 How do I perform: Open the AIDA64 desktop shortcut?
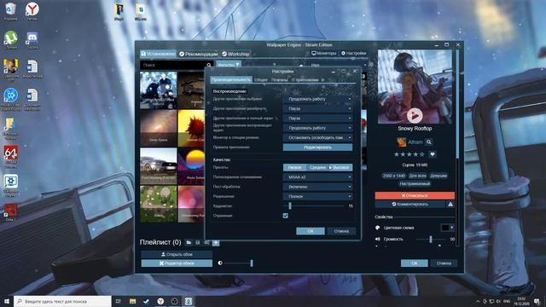click(x=11, y=155)
